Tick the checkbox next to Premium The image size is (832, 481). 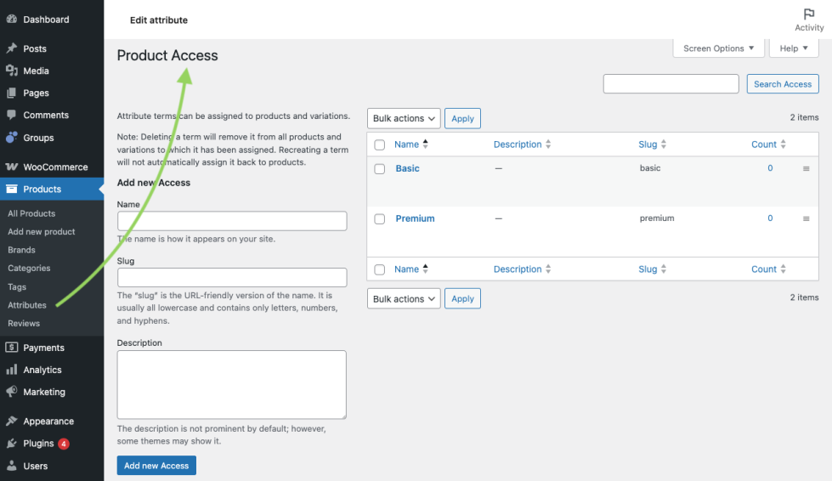(x=380, y=219)
